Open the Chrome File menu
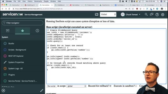The height and width of the screenshot is (94, 168). coord(15,1)
